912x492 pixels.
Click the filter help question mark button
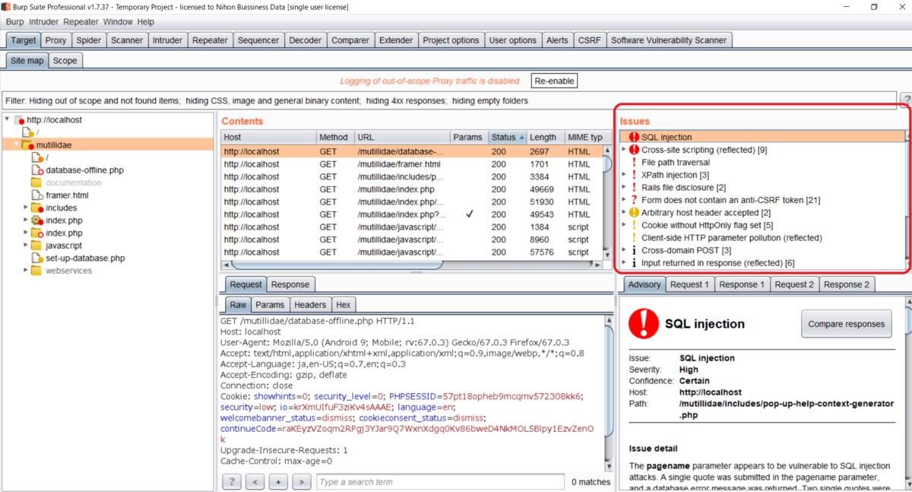click(906, 100)
